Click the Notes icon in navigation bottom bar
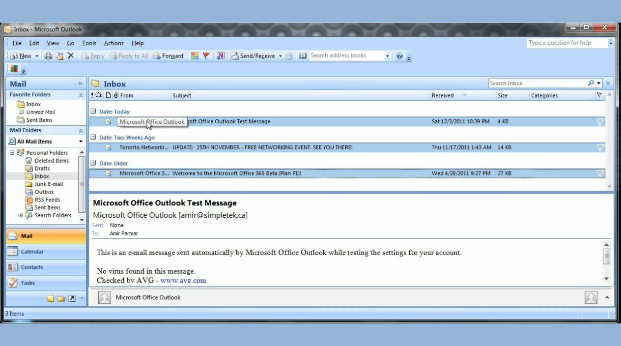The height and width of the screenshot is (346, 621). (51, 298)
